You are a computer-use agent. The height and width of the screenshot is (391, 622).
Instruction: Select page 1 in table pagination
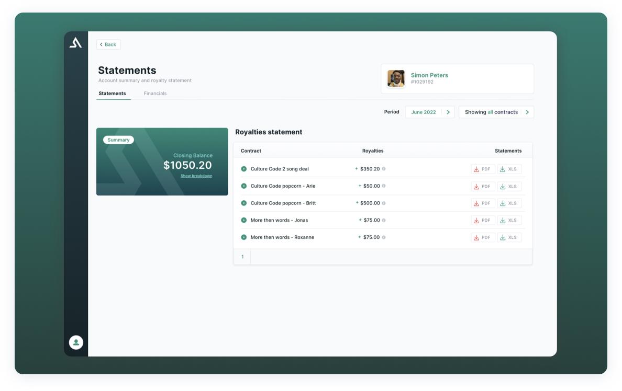click(242, 257)
